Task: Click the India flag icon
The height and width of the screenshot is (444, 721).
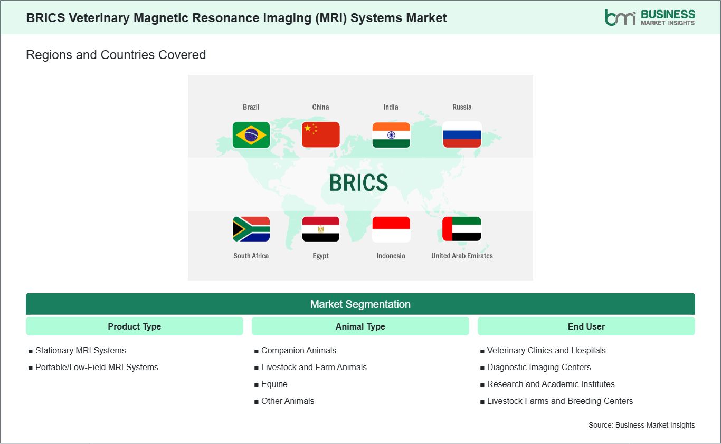Action: tap(391, 135)
